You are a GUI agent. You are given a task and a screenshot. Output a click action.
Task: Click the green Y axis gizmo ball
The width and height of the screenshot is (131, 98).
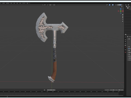click(121, 11)
